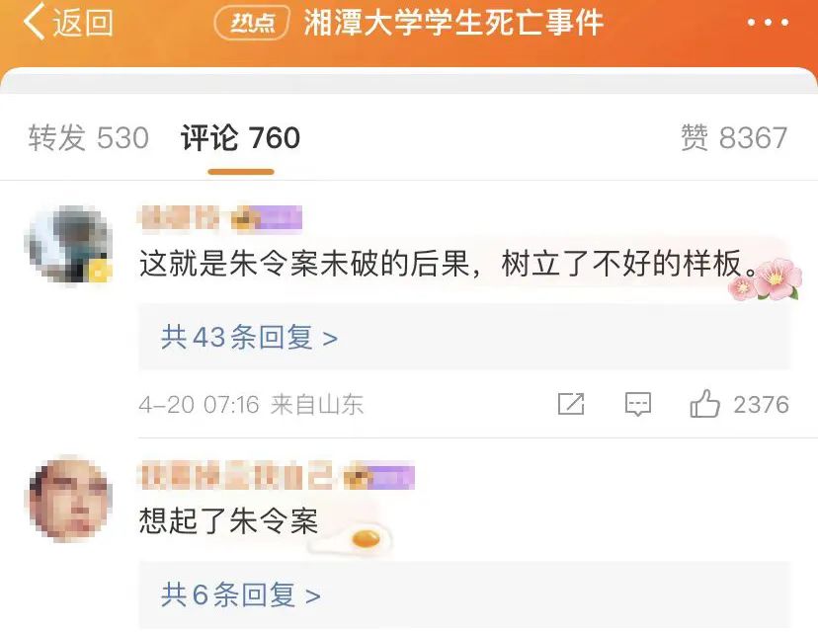Tap the 热点 hot topic badge
Screen dimensions: 818x632
point(252,23)
